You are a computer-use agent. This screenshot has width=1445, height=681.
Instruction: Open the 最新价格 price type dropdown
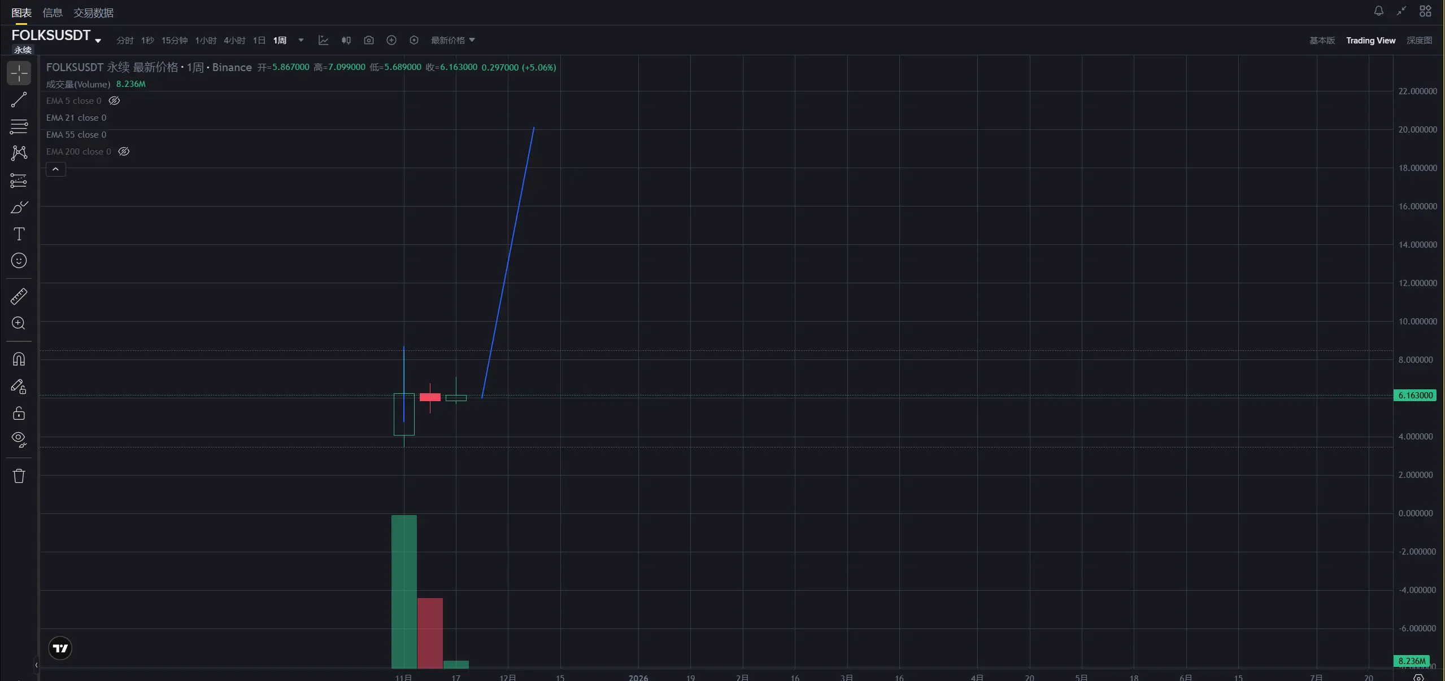point(452,40)
